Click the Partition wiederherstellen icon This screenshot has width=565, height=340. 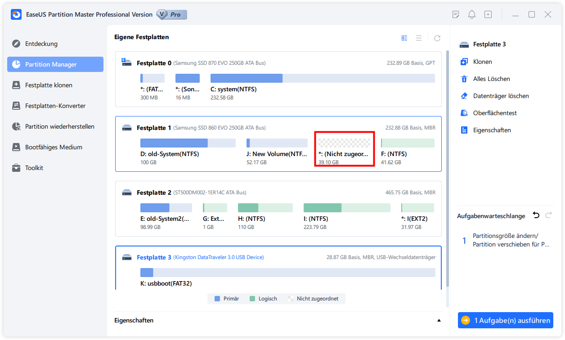point(16,126)
